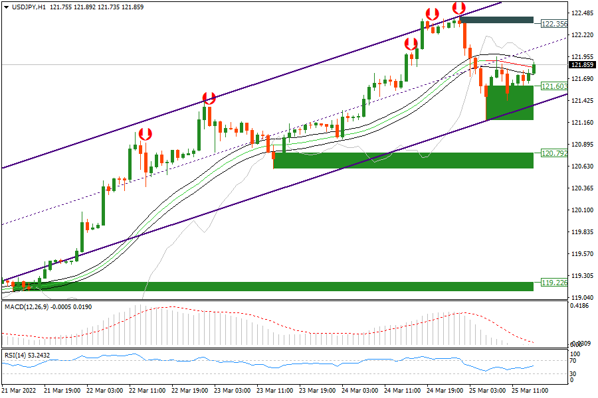Click the 24 Mar 03:00 time axis label
The width and height of the screenshot is (598, 398).
pos(359,391)
